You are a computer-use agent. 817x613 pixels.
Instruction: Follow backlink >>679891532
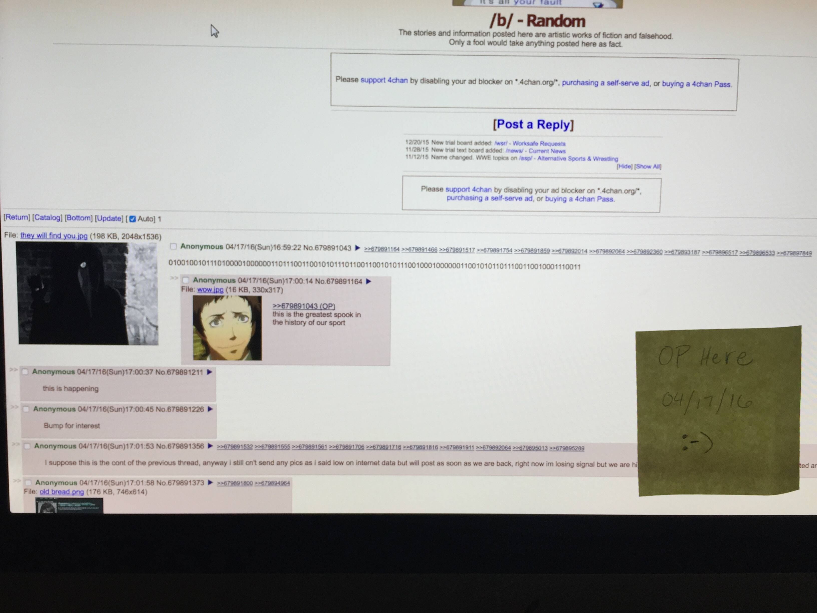point(235,446)
